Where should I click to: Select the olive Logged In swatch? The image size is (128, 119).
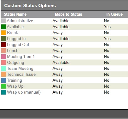pyautogui.click(x=3, y=39)
